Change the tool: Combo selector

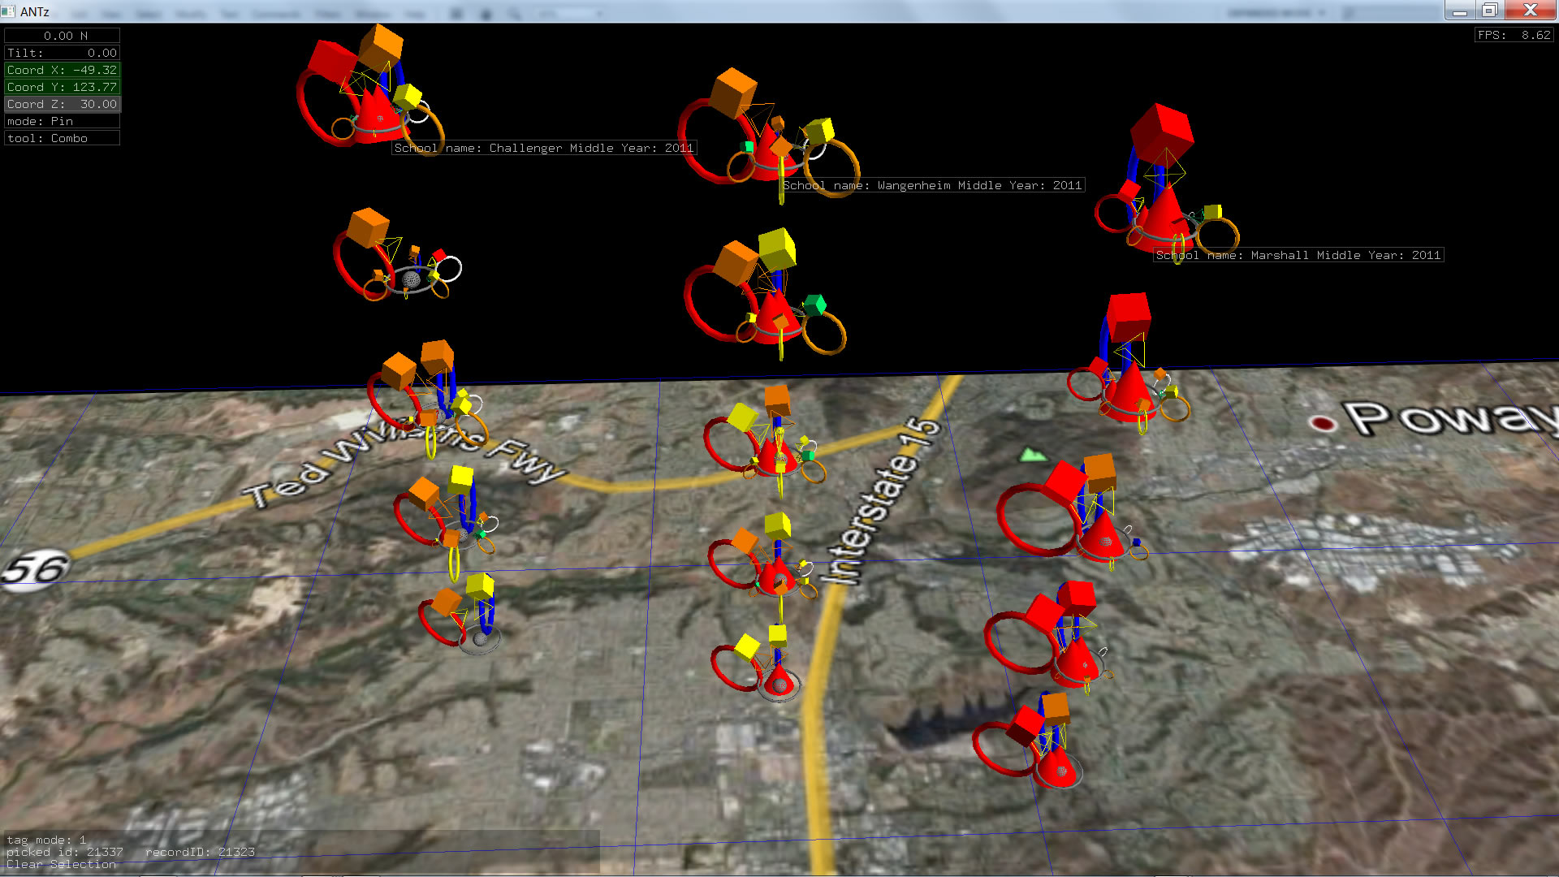click(63, 138)
